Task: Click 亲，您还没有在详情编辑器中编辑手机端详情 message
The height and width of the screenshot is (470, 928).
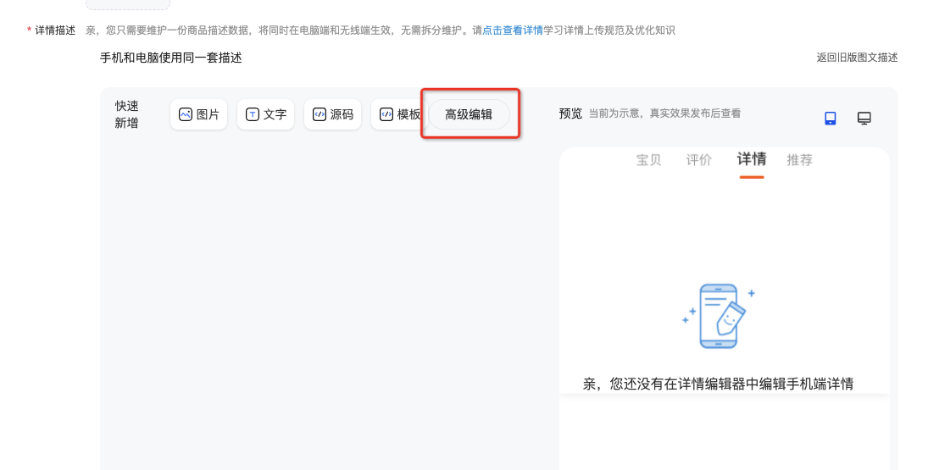Action: tap(718, 384)
